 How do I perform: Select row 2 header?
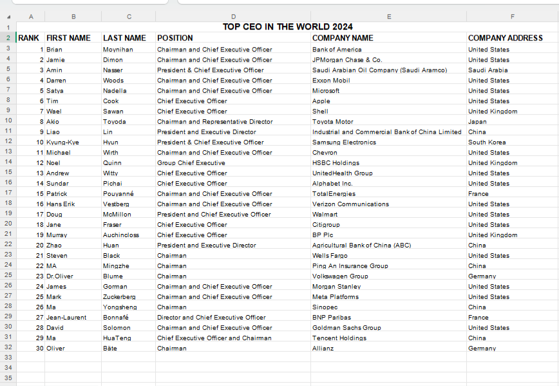tap(8, 38)
